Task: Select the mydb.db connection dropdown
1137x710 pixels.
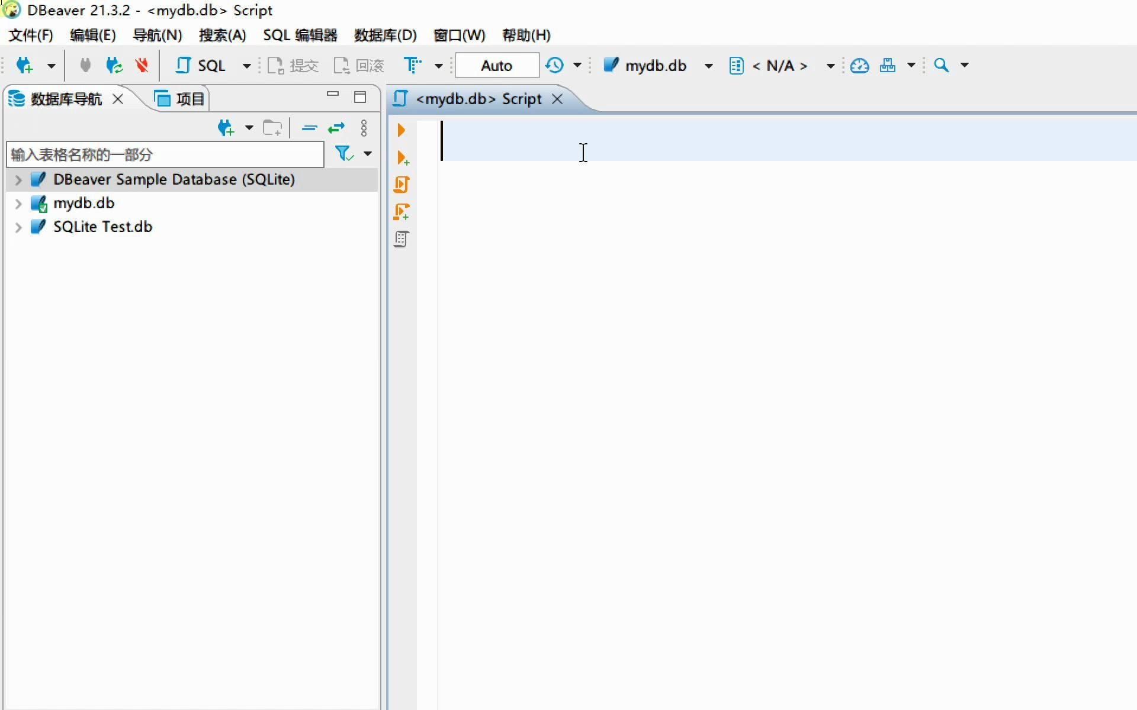Action: (707, 66)
